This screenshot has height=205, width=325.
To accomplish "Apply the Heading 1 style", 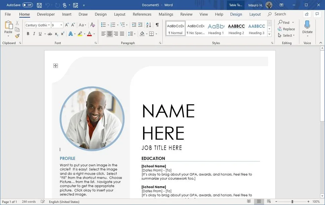I will 216,29.
